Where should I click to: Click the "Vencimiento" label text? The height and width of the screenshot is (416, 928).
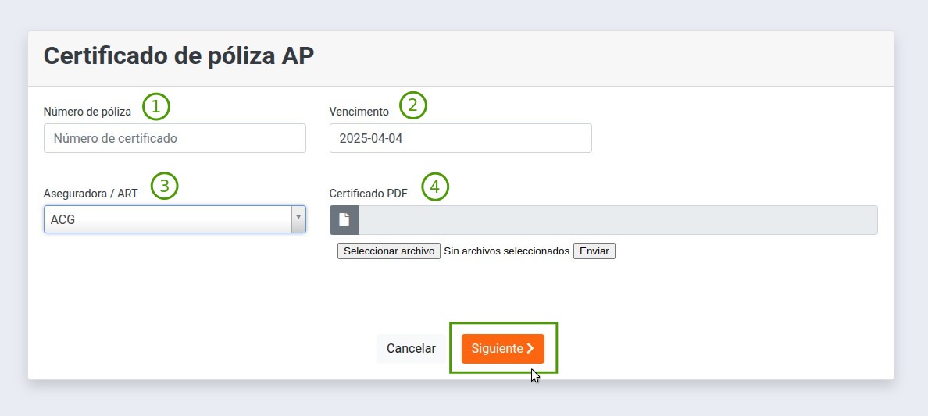pyautogui.click(x=359, y=112)
